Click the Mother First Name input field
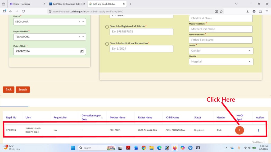 pyautogui.click(x=220, y=29)
